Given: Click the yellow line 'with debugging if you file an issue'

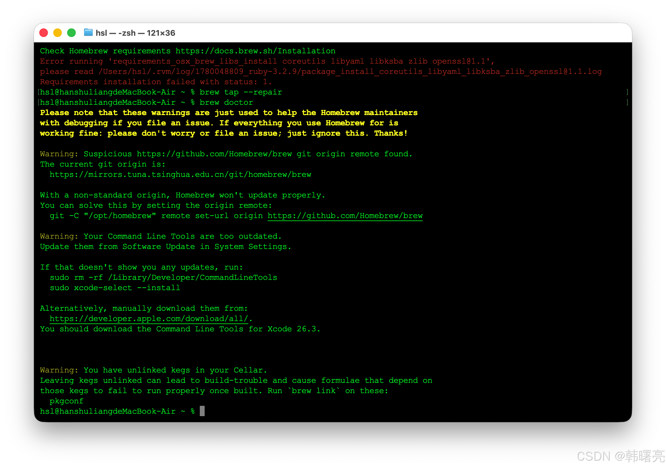Looking at the screenshot, I should 219,123.
